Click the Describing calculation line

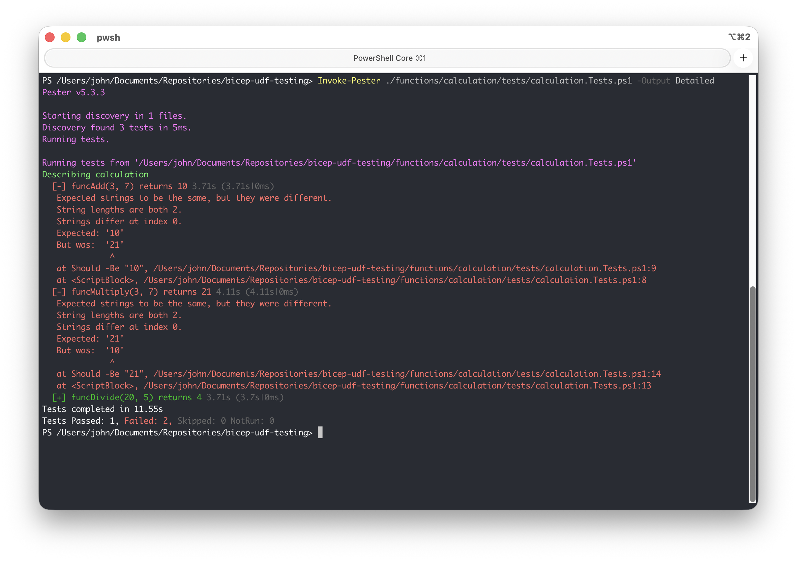[x=95, y=174]
